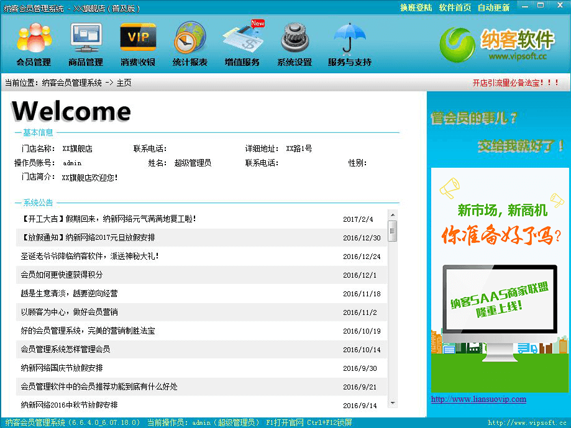Open the http://www.liansuovip.com link

(x=478, y=399)
